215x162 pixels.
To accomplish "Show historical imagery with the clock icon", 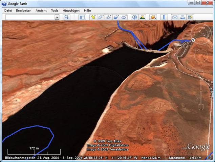I will tap(134, 17).
